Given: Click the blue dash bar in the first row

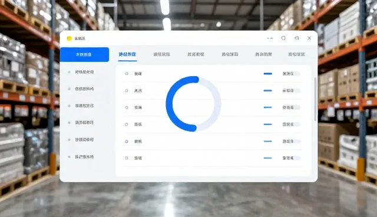Looking at the screenshot, I should point(268,74).
